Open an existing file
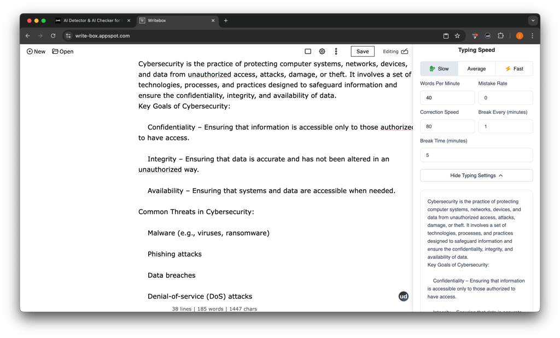The height and width of the screenshot is (338, 560). coord(63,51)
